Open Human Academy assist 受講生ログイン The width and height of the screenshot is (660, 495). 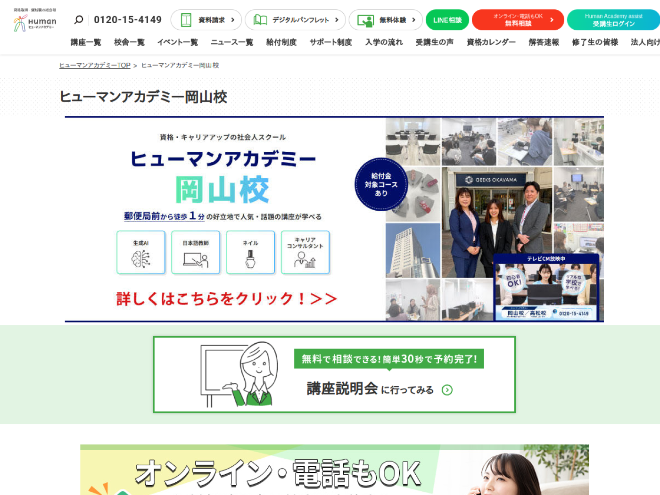point(613,20)
